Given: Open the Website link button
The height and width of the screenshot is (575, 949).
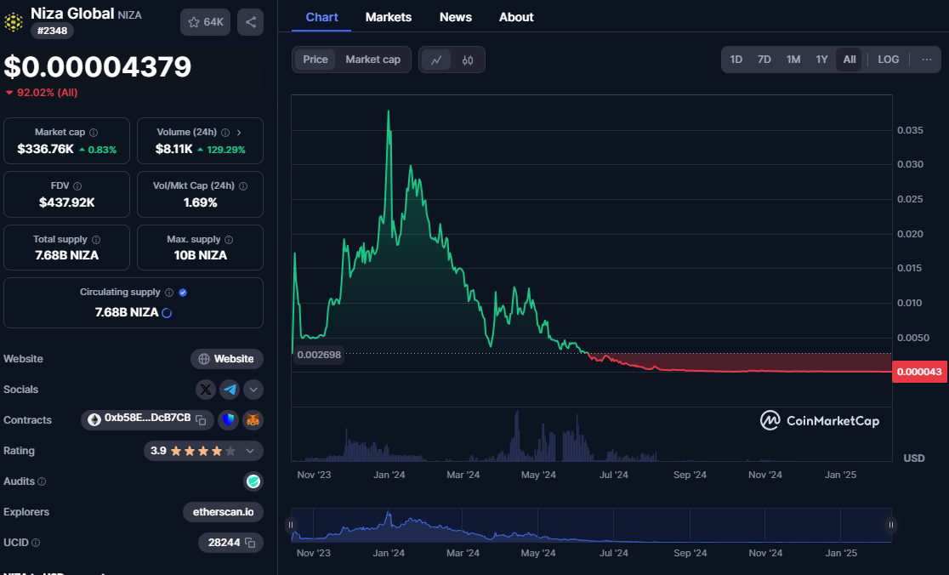Looking at the screenshot, I should pos(227,359).
